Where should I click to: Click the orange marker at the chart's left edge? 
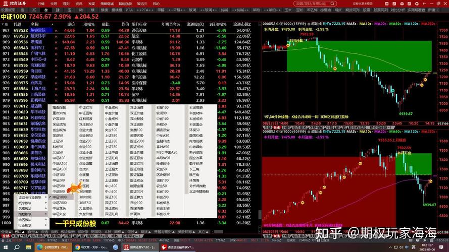(x=288, y=45)
